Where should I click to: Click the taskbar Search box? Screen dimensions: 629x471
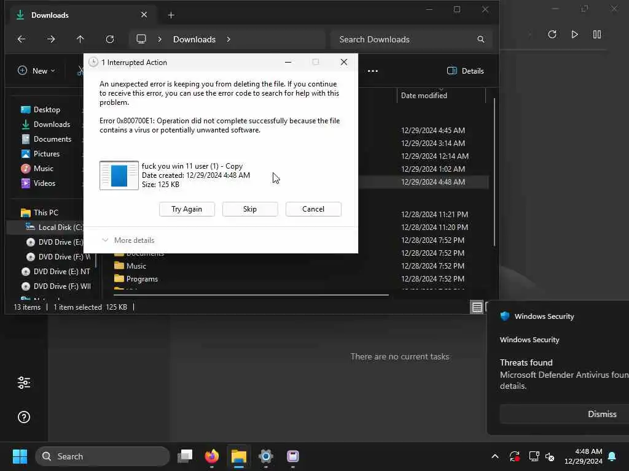pos(103,456)
